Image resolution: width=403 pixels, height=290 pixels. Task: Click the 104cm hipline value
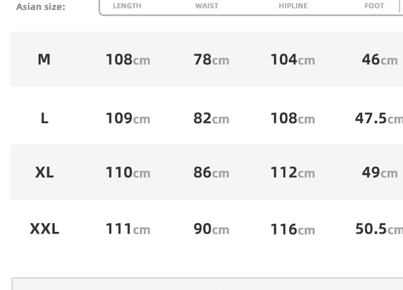[x=292, y=59]
